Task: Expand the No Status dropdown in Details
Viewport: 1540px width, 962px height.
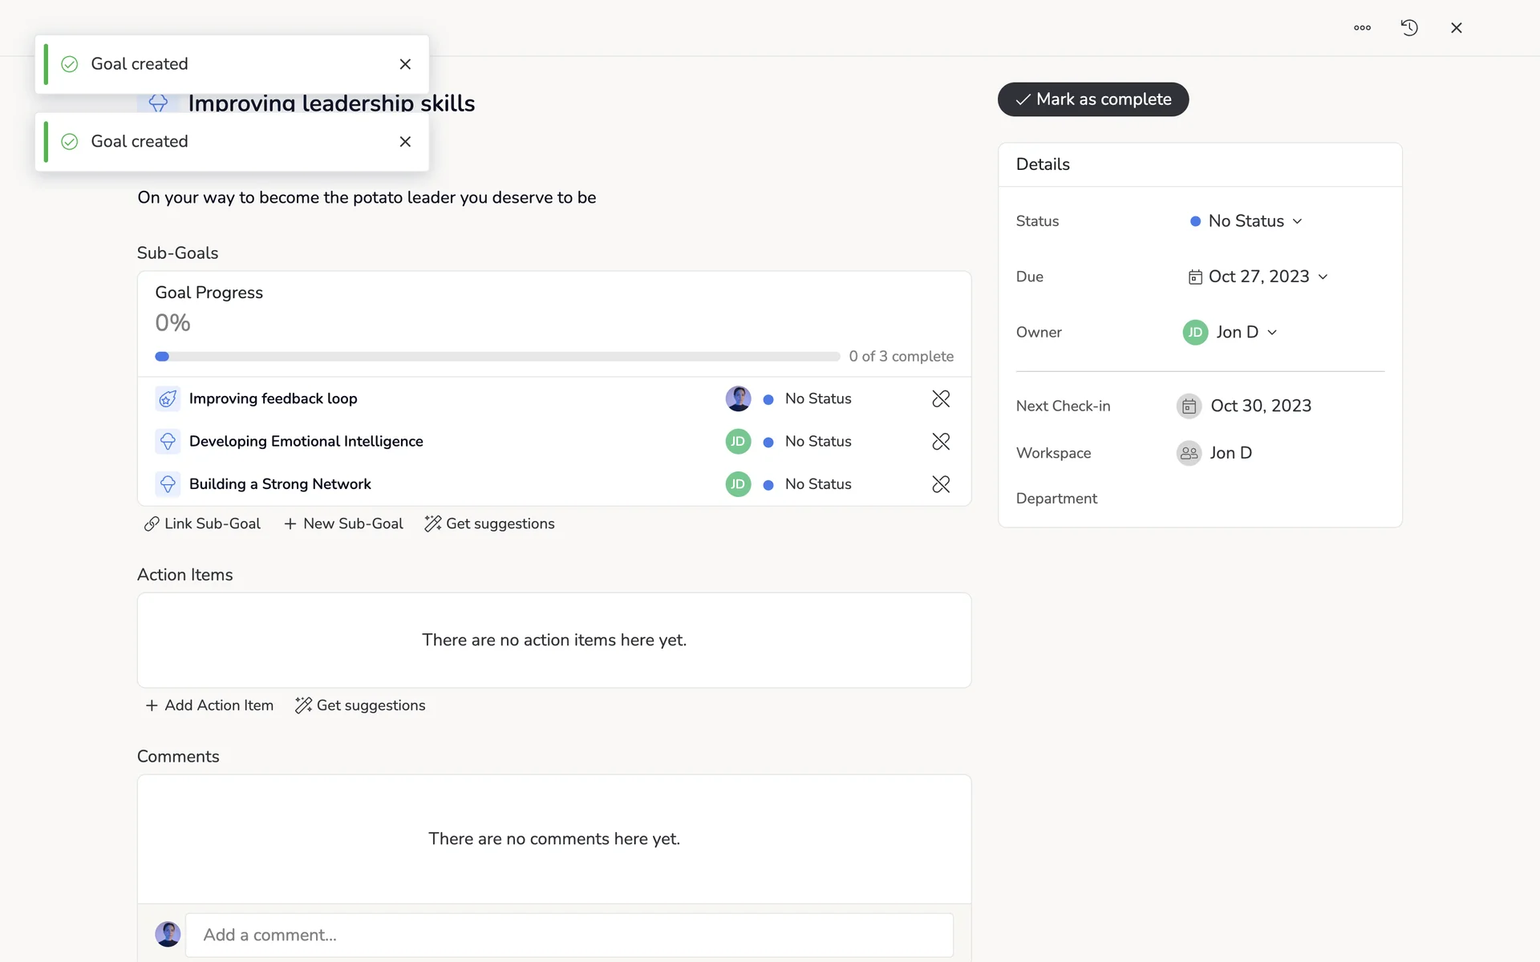Action: pos(1246,221)
